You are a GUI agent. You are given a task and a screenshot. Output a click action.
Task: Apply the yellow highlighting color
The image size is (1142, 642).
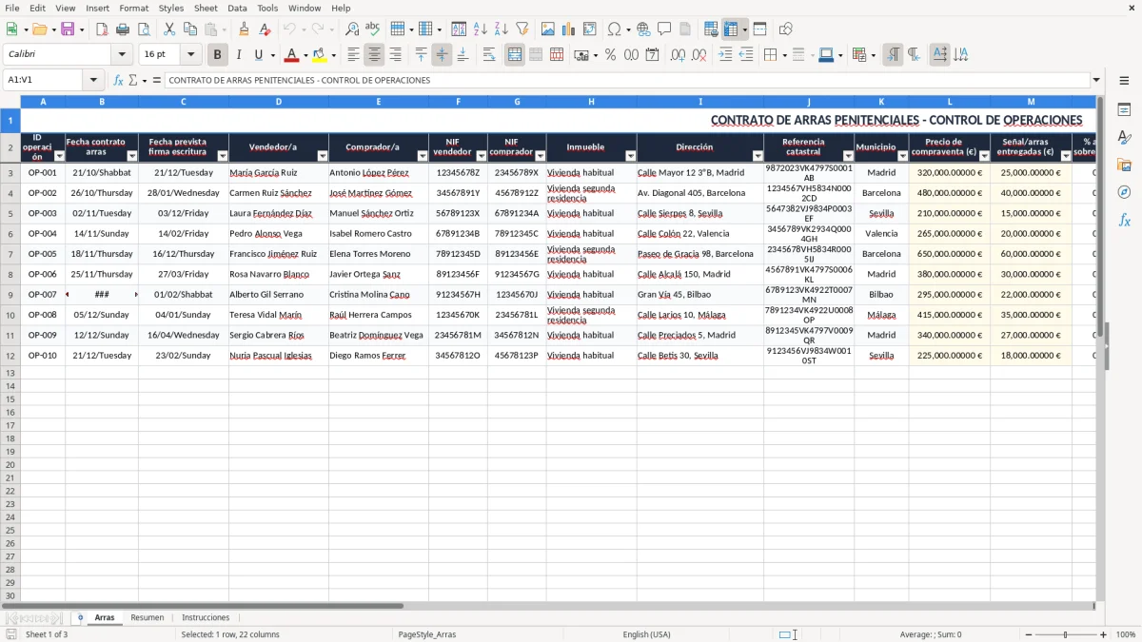pyautogui.click(x=320, y=55)
